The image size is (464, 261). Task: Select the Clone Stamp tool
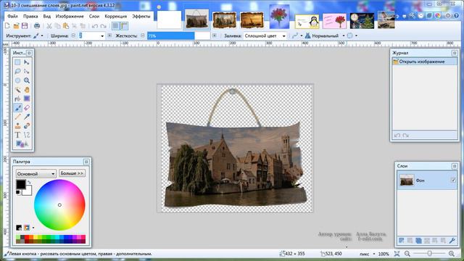(x=17, y=125)
